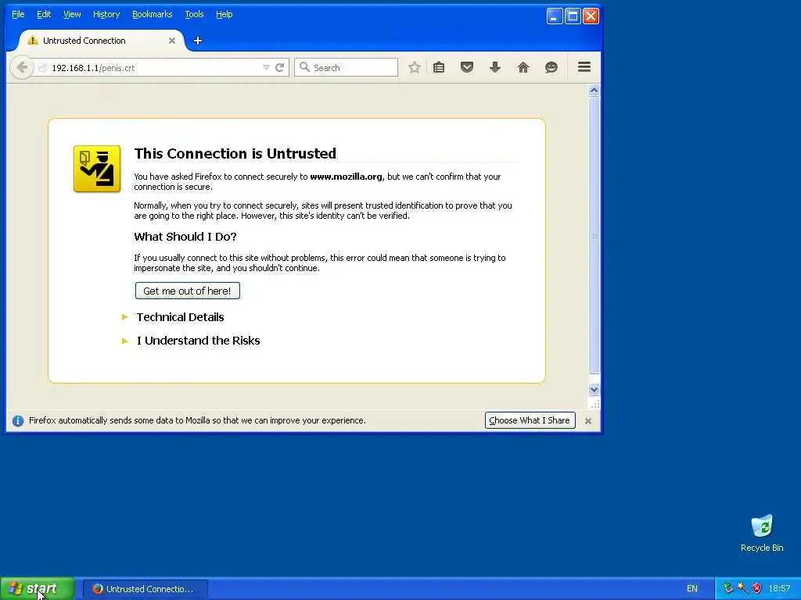Open a new tab with plus icon
Image resolution: width=801 pixels, height=600 pixels.
click(198, 41)
